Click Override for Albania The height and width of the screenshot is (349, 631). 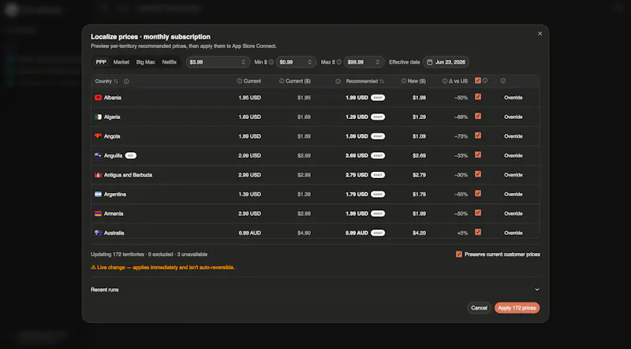pos(513,98)
